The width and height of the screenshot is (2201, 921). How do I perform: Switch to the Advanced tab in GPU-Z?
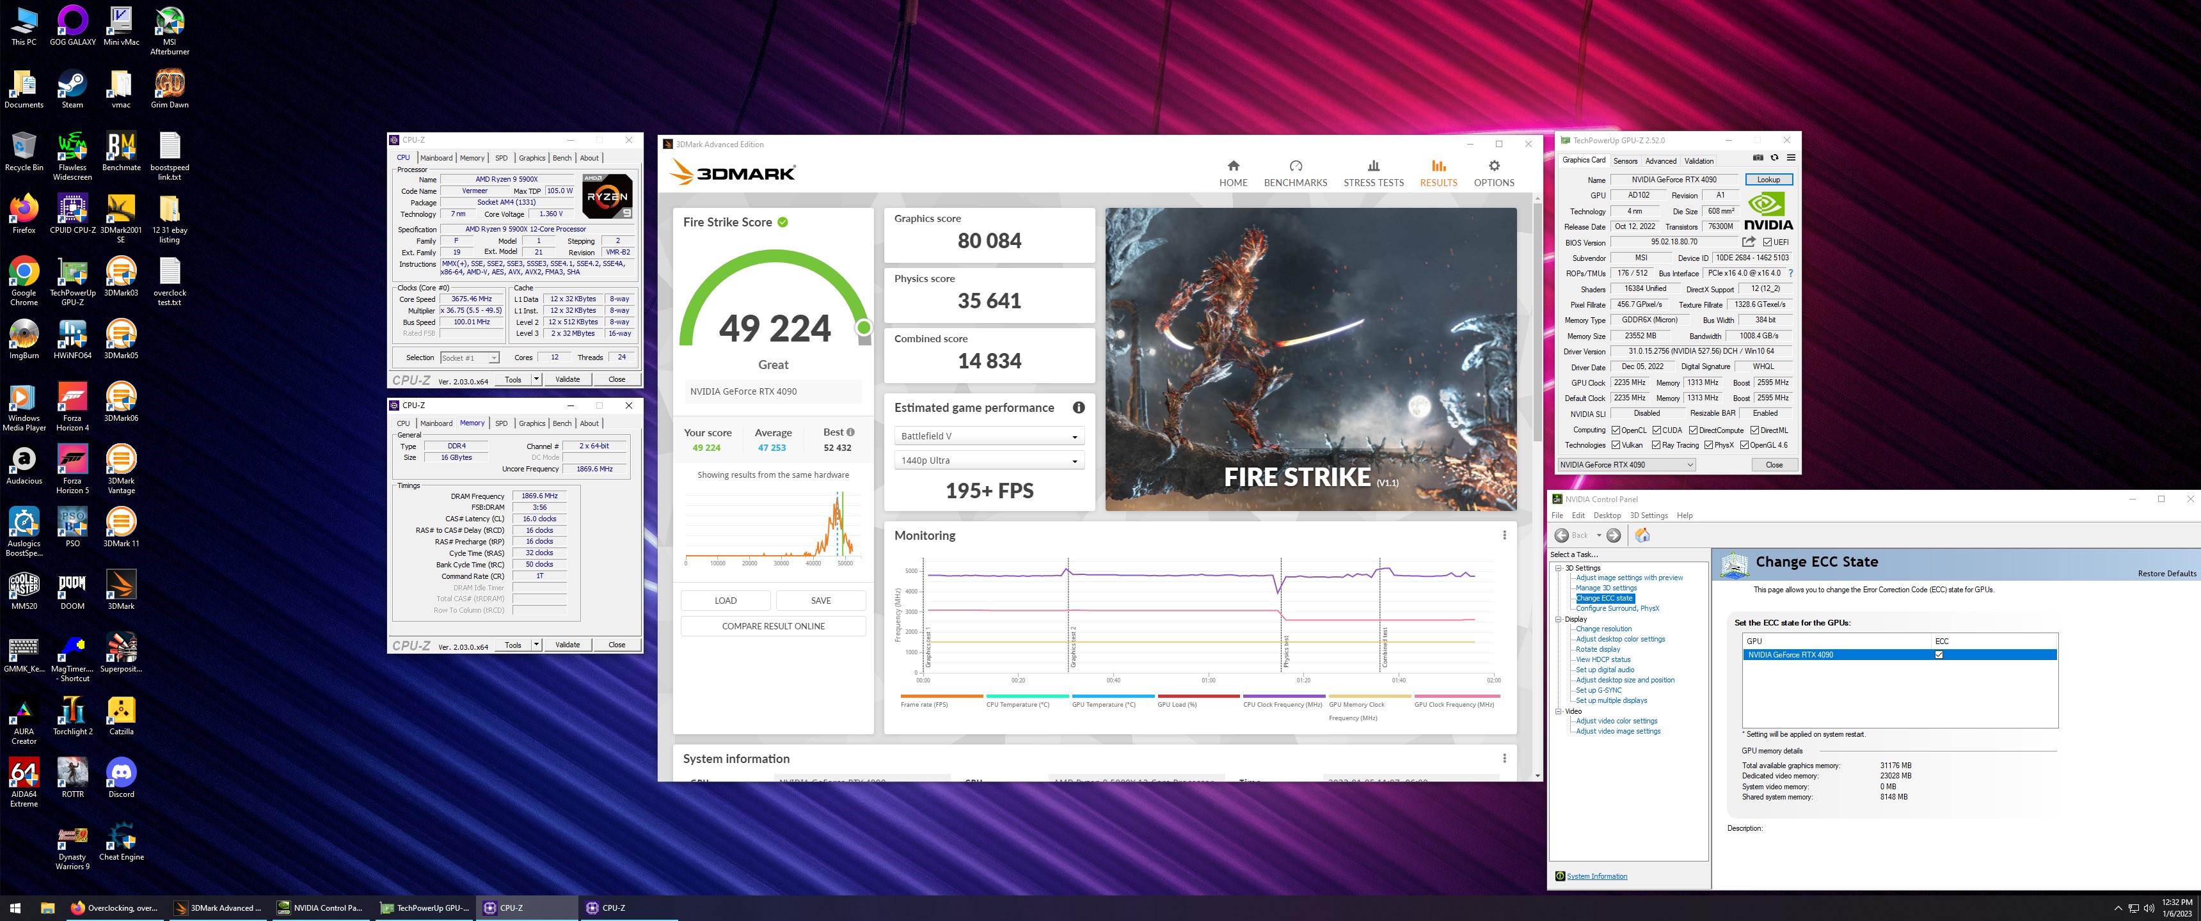pos(1660,161)
